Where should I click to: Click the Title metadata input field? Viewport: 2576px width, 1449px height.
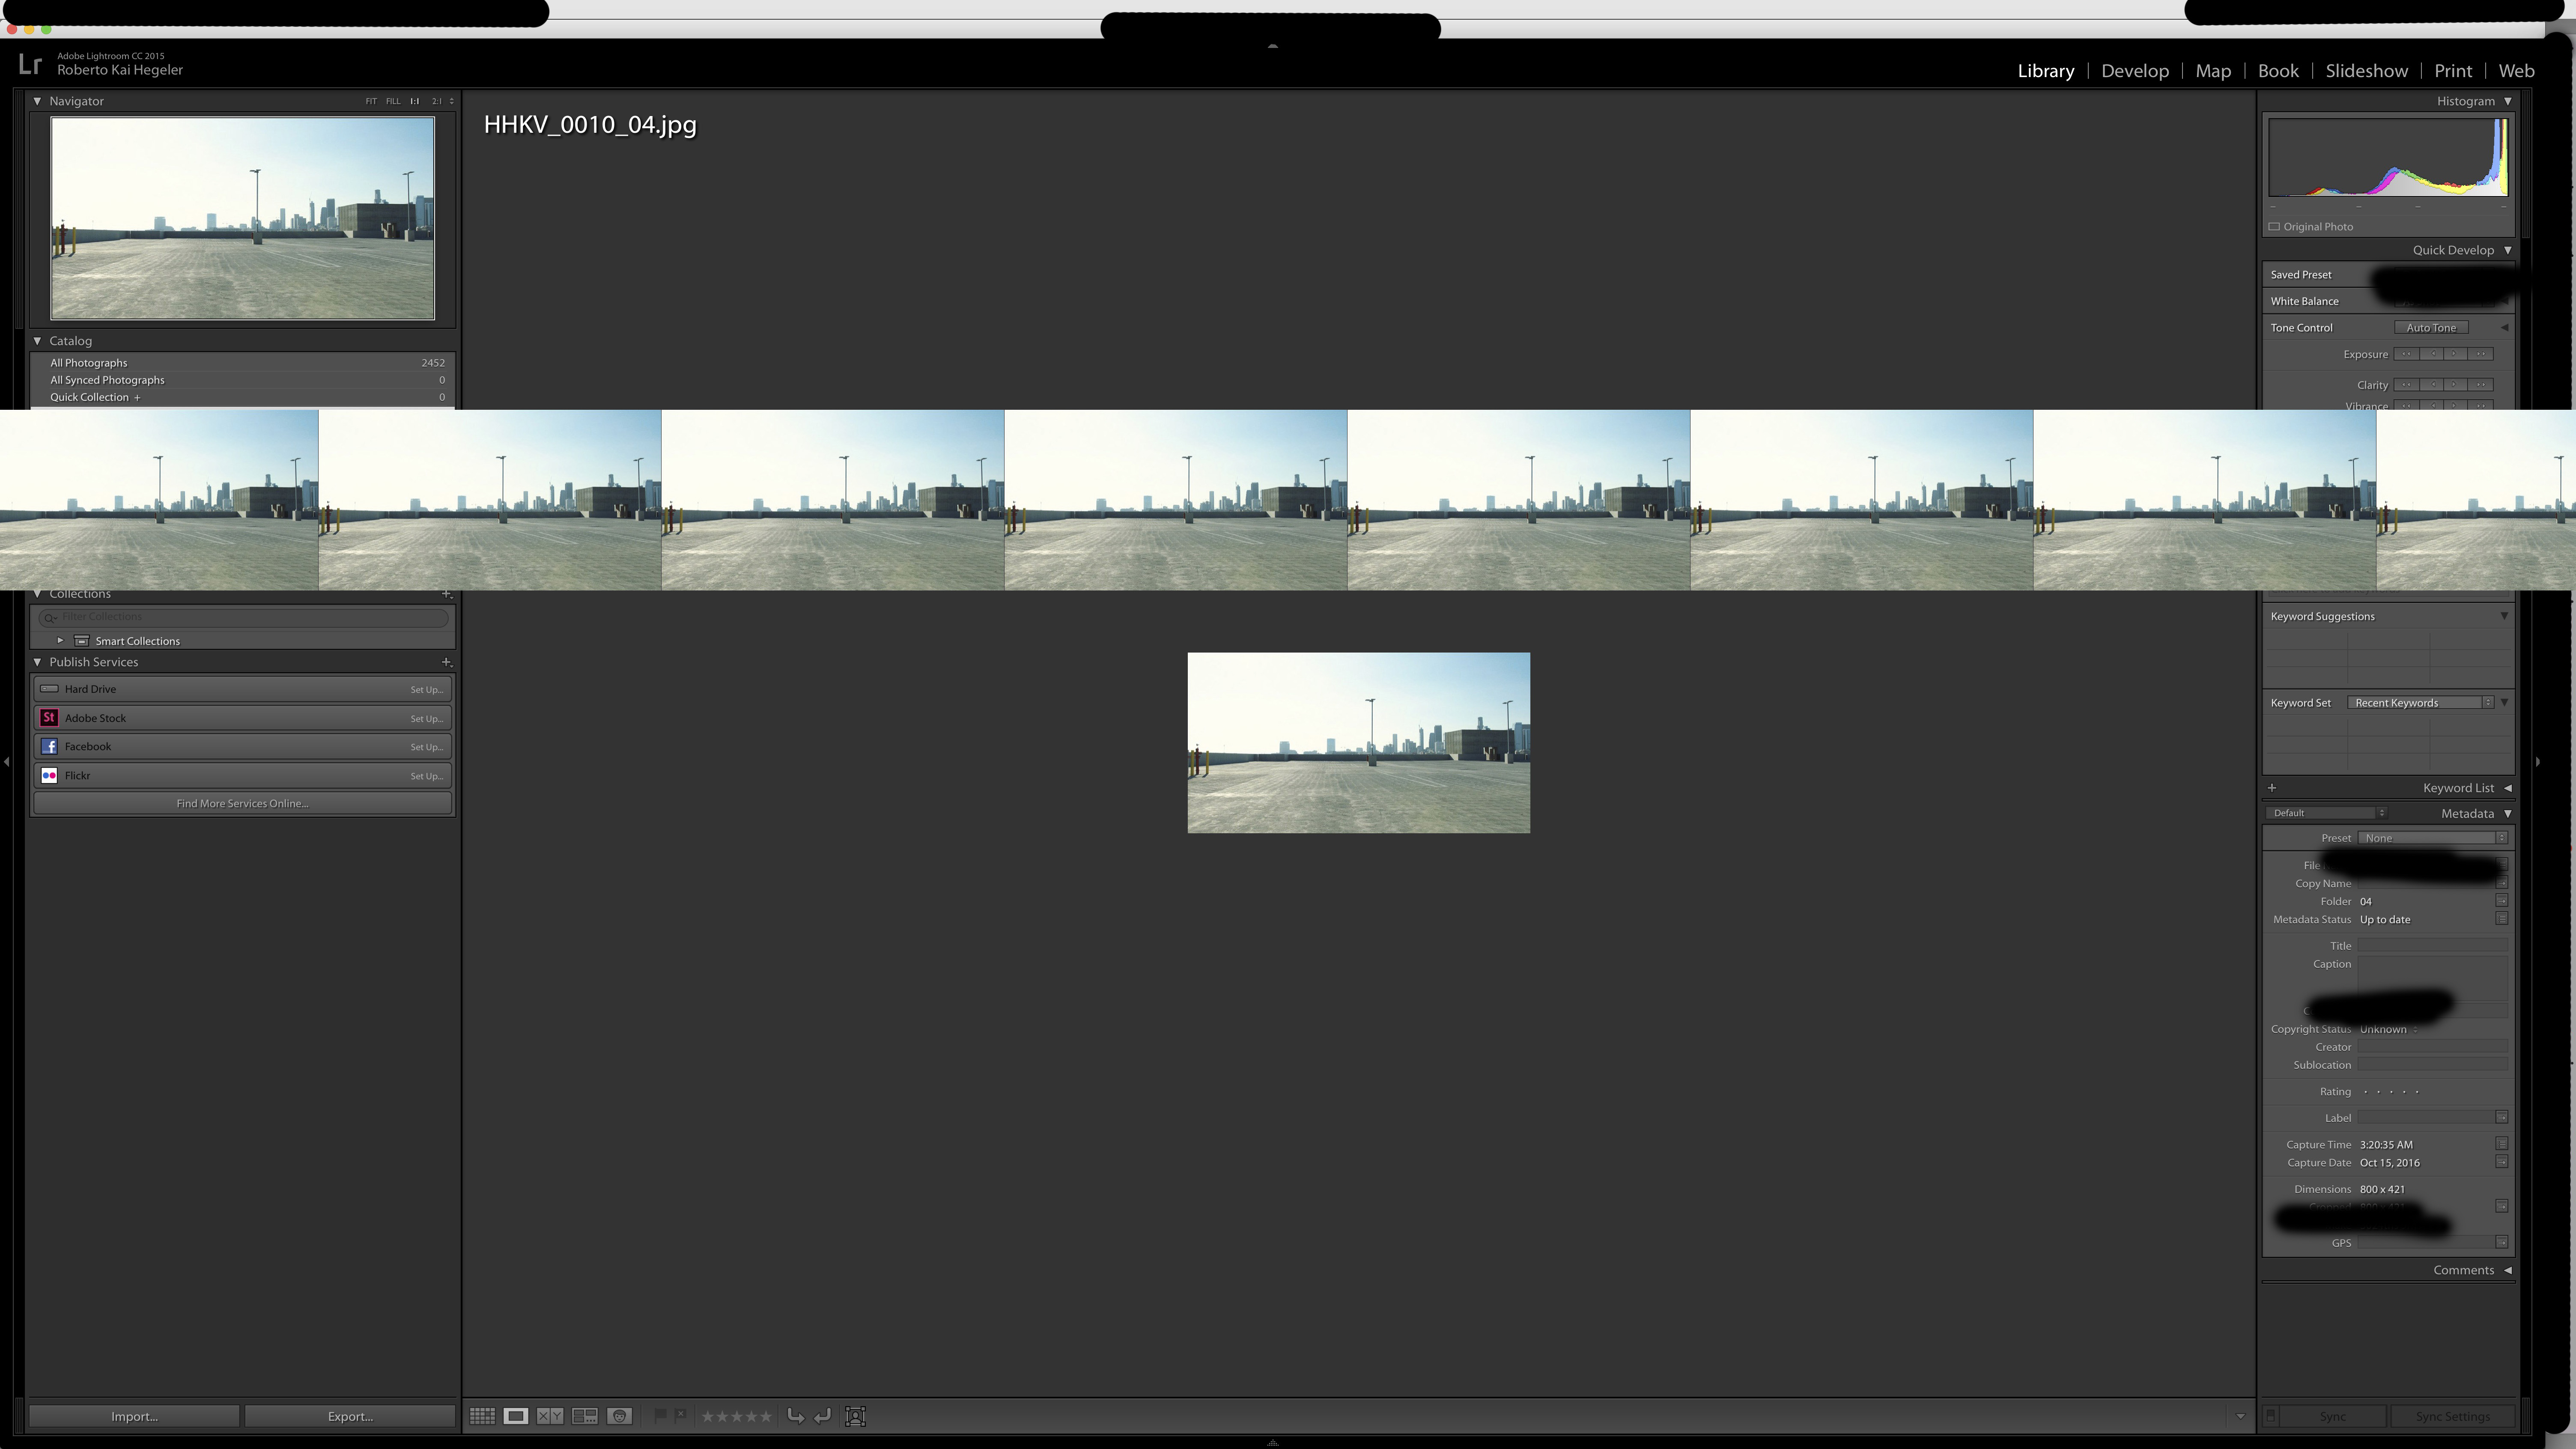tap(2432, 946)
